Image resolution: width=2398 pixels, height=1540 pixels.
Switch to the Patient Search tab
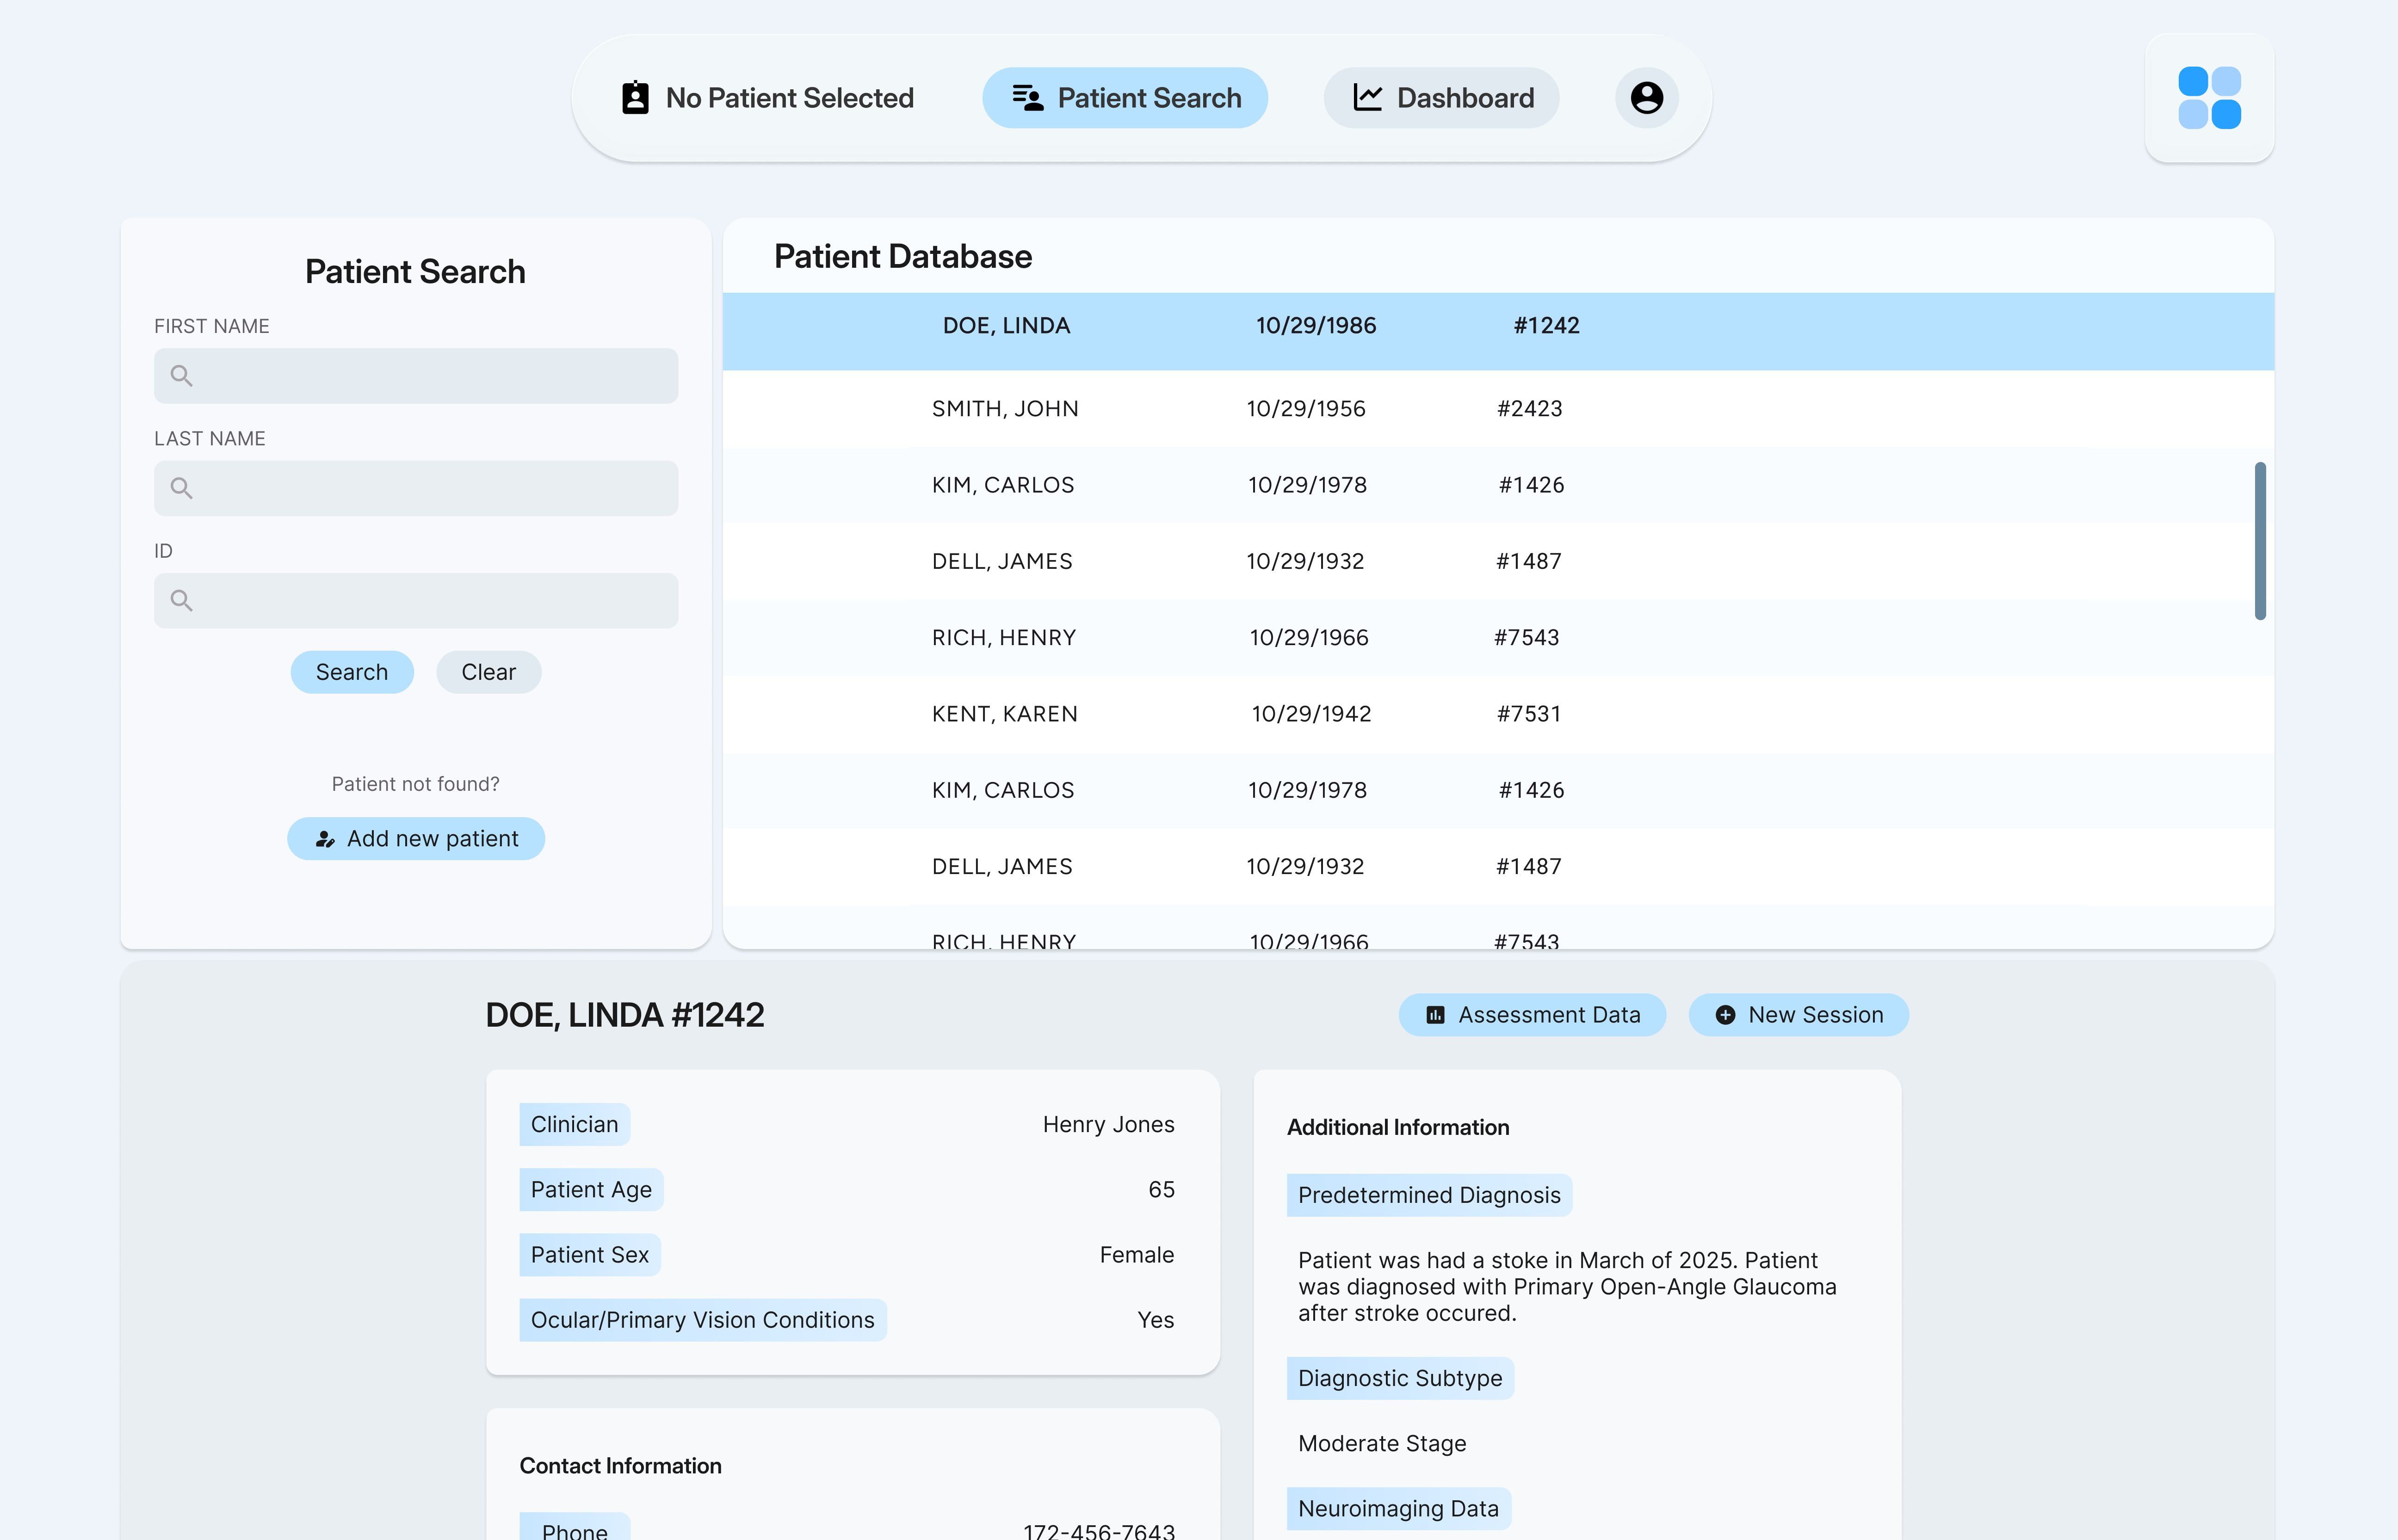tap(1125, 98)
